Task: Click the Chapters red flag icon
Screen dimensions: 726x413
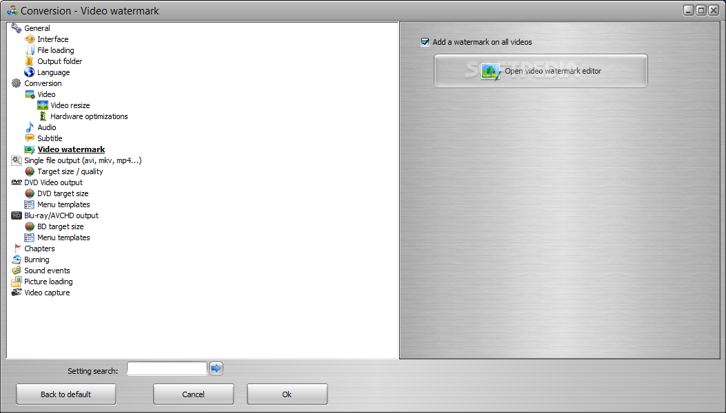Action: pos(17,248)
